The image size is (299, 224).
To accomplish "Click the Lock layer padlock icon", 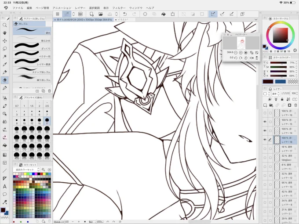I will 282,99.
